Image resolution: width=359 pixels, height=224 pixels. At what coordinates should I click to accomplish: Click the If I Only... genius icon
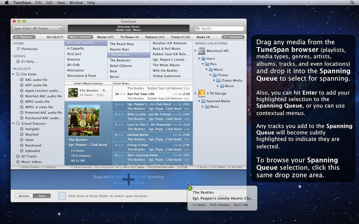tap(17, 61)
